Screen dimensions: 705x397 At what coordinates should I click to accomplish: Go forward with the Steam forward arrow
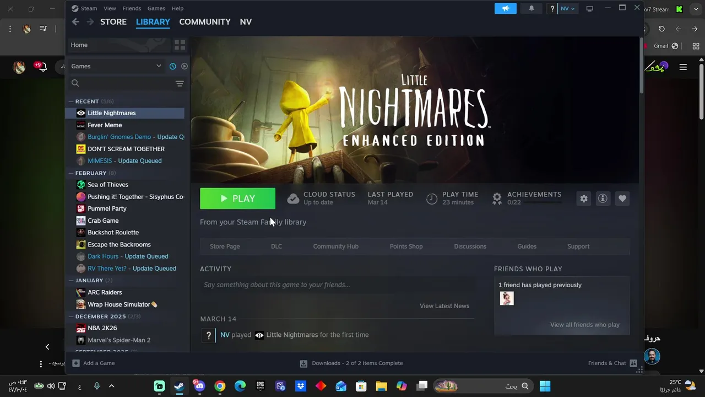[x=90, y=22]
